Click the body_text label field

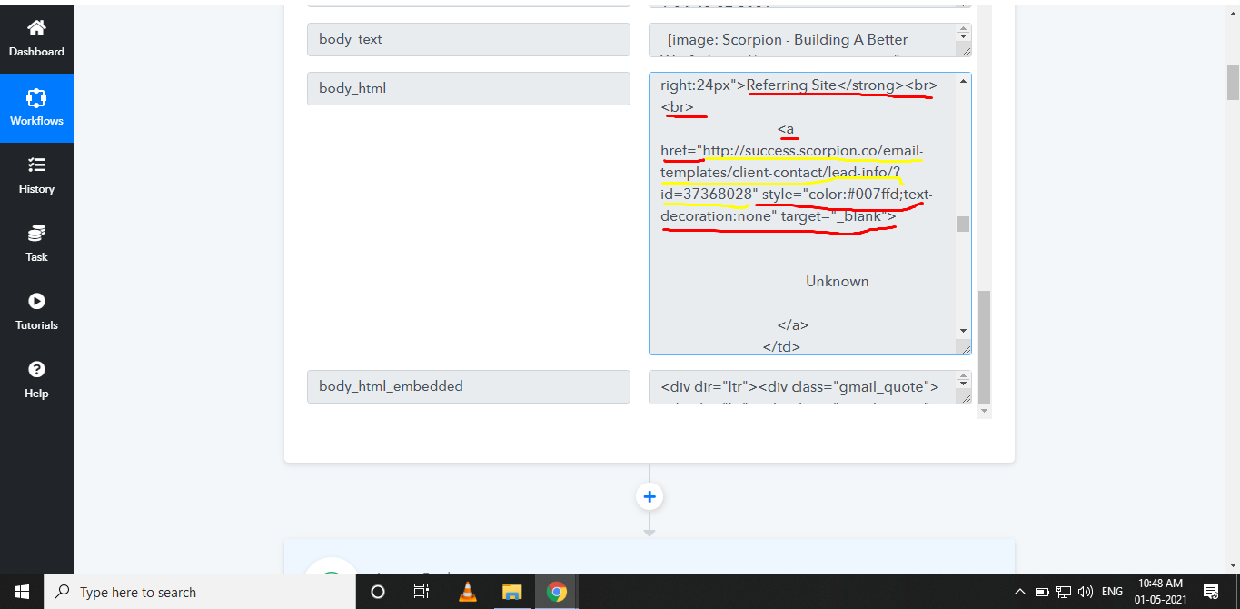[469, 39]
